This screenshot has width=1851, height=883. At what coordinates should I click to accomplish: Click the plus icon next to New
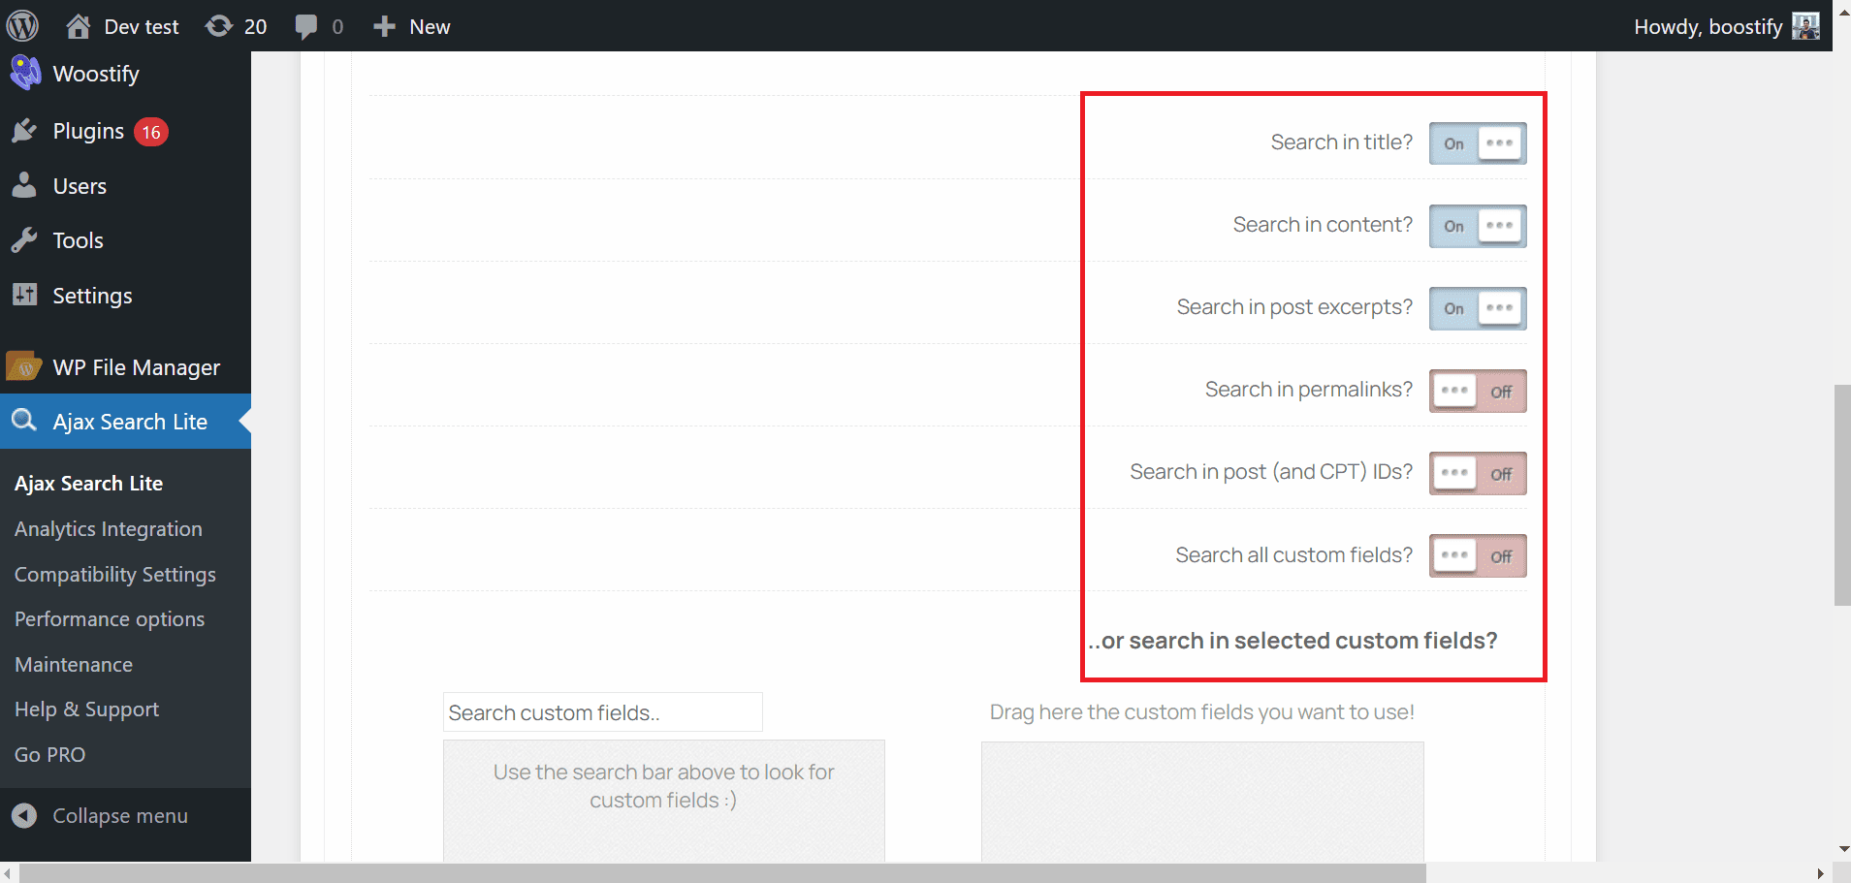tap(385, 26)
